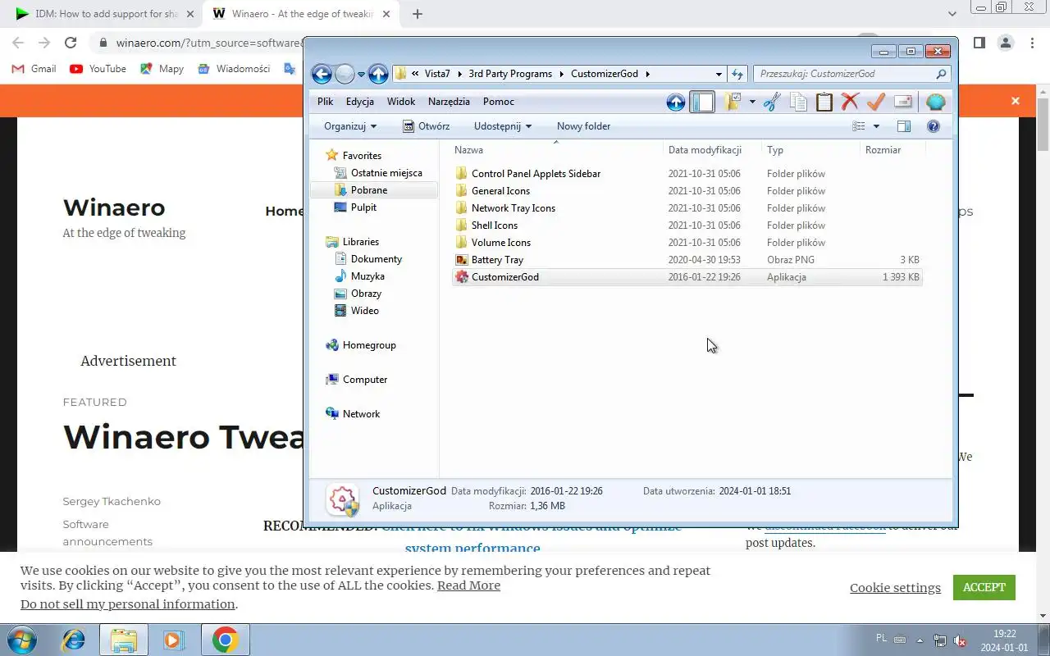Open the Classic Shell settings shell icon
Viewport: 1050px width, 656px height.
click(x=935, y=102)
